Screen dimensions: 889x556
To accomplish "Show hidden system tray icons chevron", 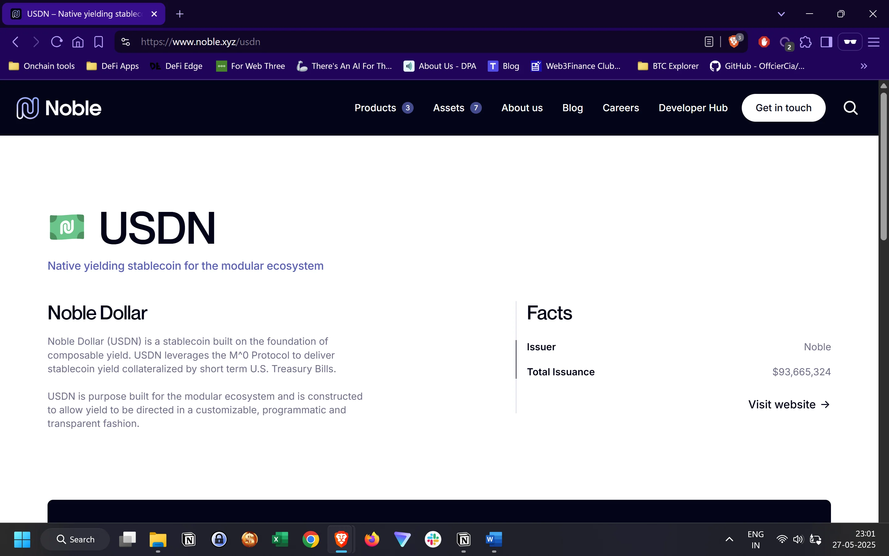I will click(730, 539).
